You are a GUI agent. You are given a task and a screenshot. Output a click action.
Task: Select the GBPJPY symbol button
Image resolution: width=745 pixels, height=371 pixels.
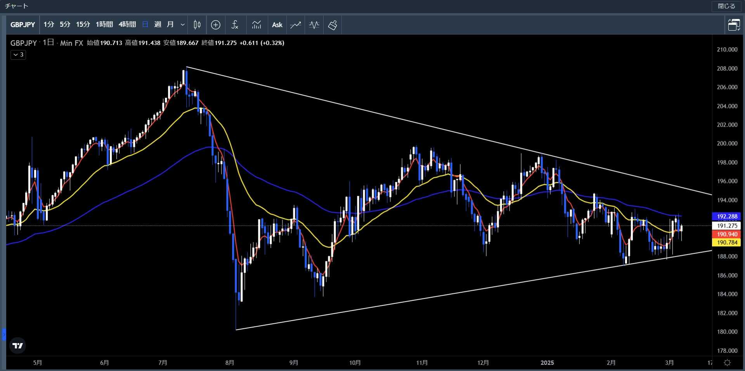(23, 25)
